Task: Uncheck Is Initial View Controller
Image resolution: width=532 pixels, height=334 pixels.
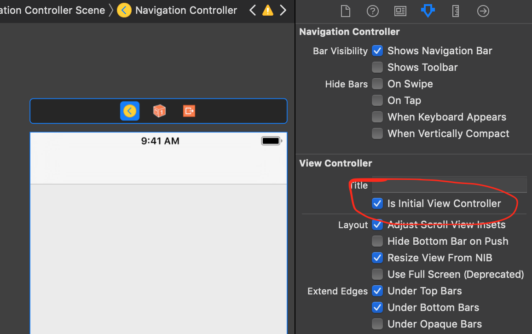Action: (377, 203)
